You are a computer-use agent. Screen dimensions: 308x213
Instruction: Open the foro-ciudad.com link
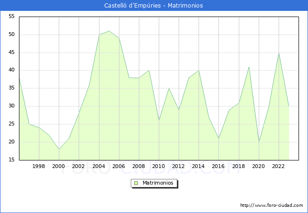(x=272, y=205)
